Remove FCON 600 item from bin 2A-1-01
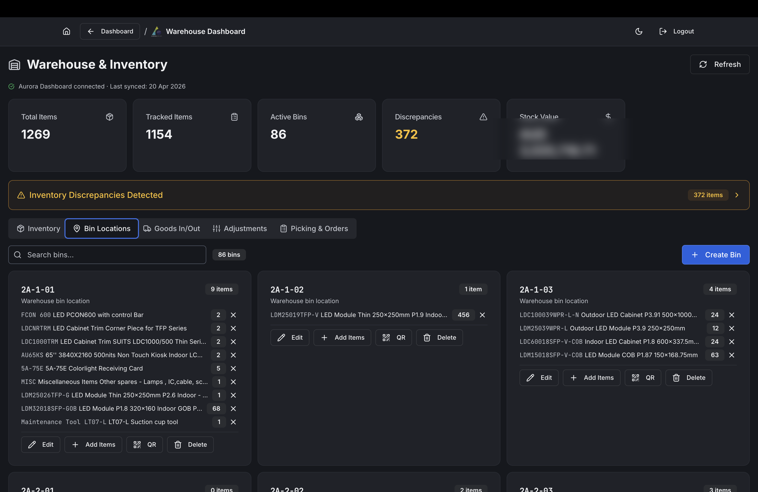Screen dimensions: 758x492 click(233, 315)
